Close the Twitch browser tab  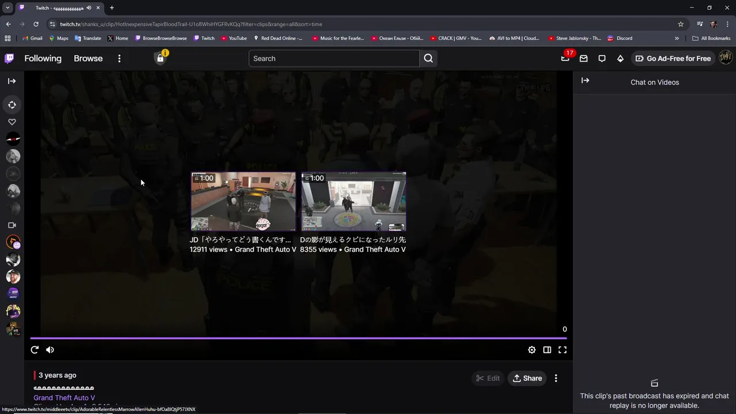click(98, 8)
